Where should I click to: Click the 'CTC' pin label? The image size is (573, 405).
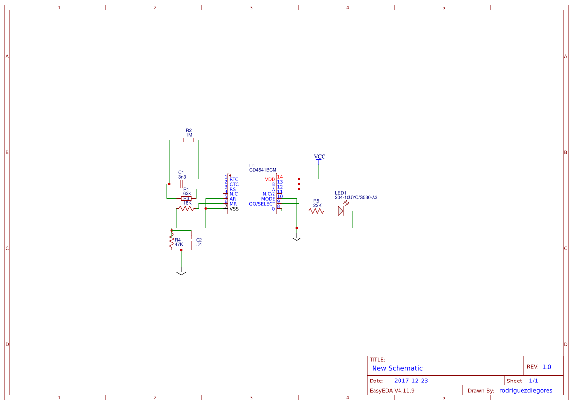(x=234, y=185)
